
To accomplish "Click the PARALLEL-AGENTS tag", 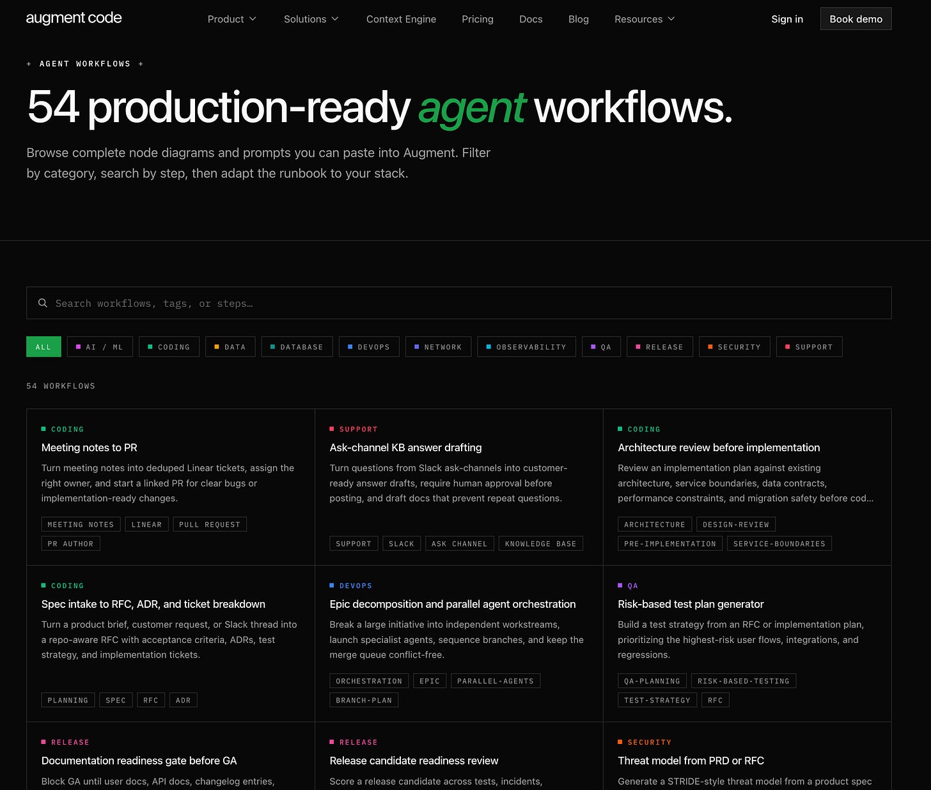I will pyautogui.click(x=496, y=681).
